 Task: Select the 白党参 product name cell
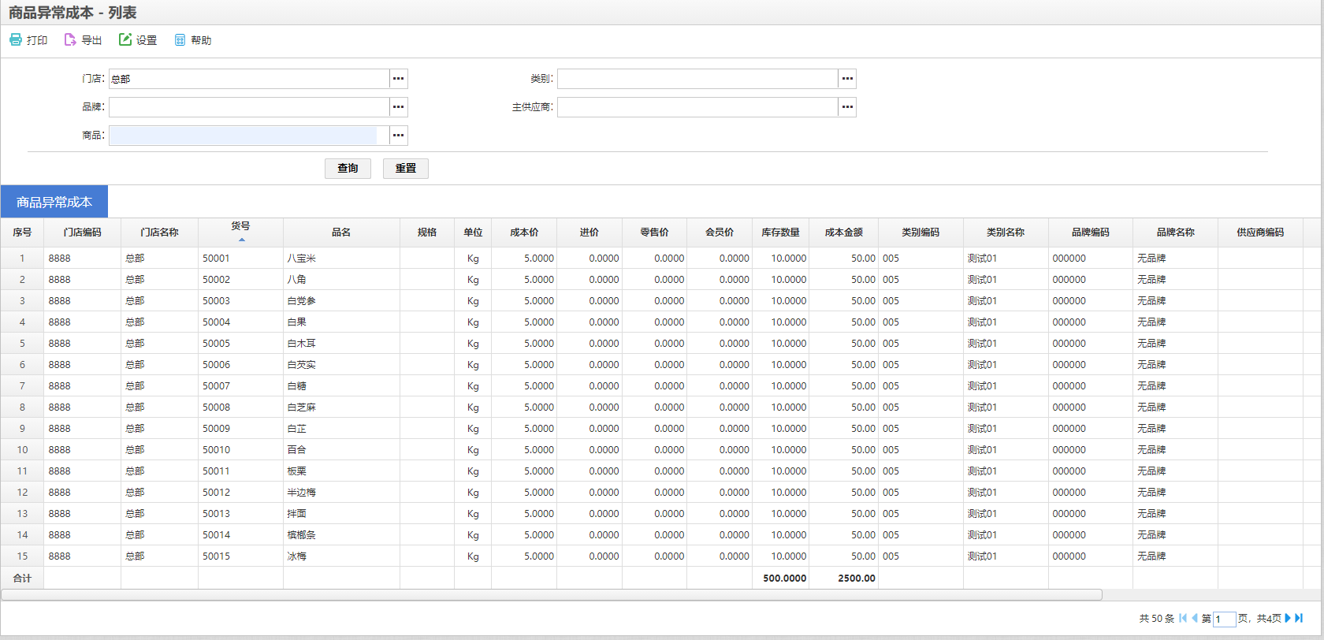(x=341, y=301)
